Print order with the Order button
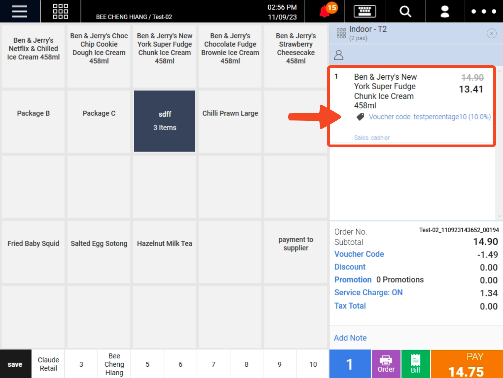 click(x=386, y=364)
